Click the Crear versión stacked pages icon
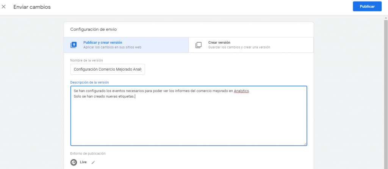Image resolution: width=388 pixels, height=169 pixels. tap(199, 45)
